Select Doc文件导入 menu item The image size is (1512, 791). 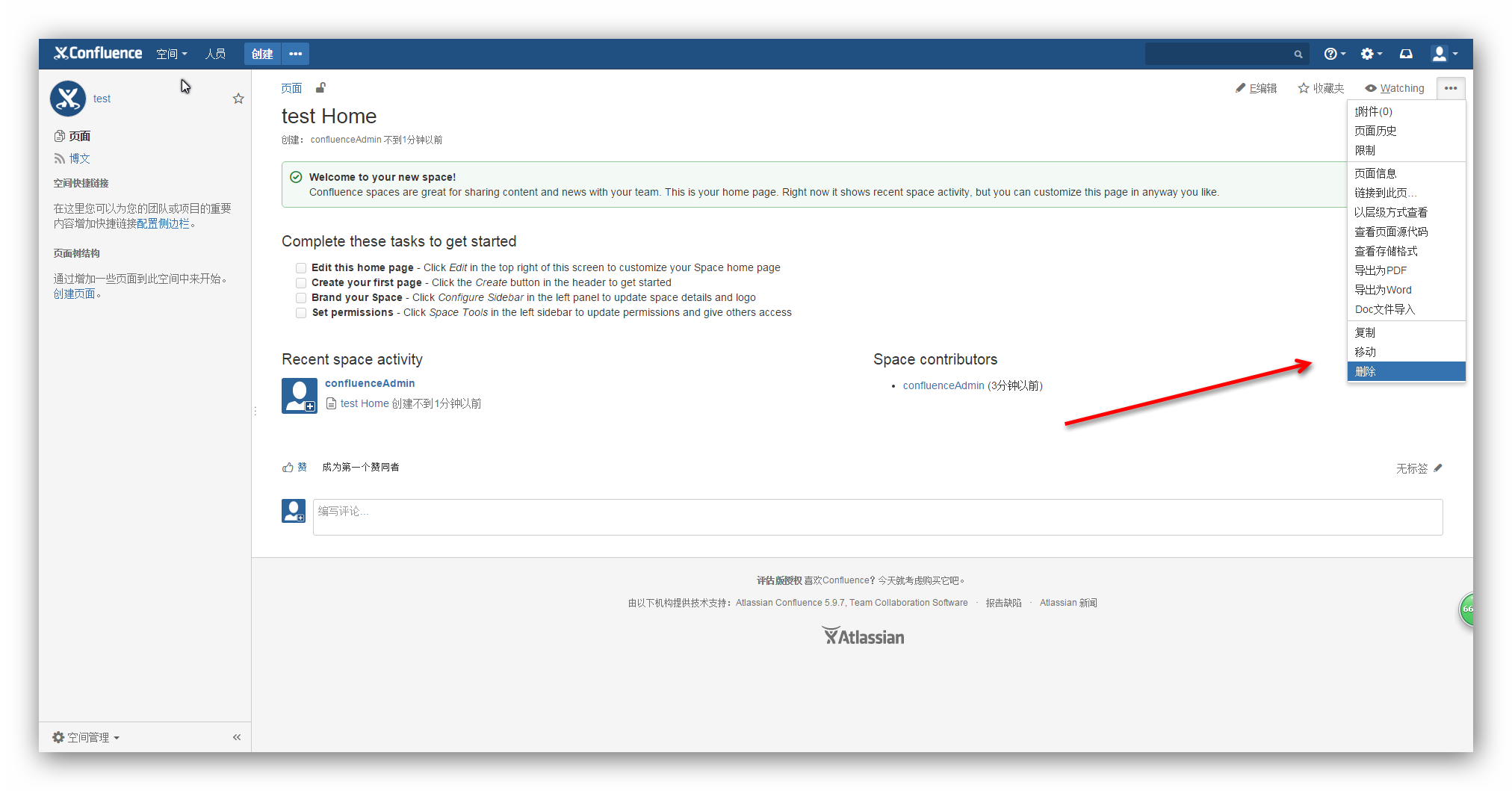[x=1406, y=309]
